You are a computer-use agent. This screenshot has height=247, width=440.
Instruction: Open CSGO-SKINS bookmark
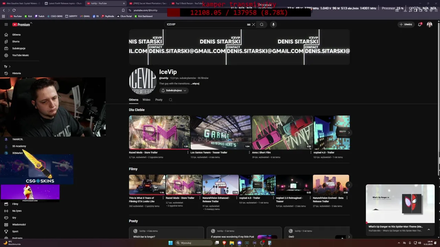(55, 16)
